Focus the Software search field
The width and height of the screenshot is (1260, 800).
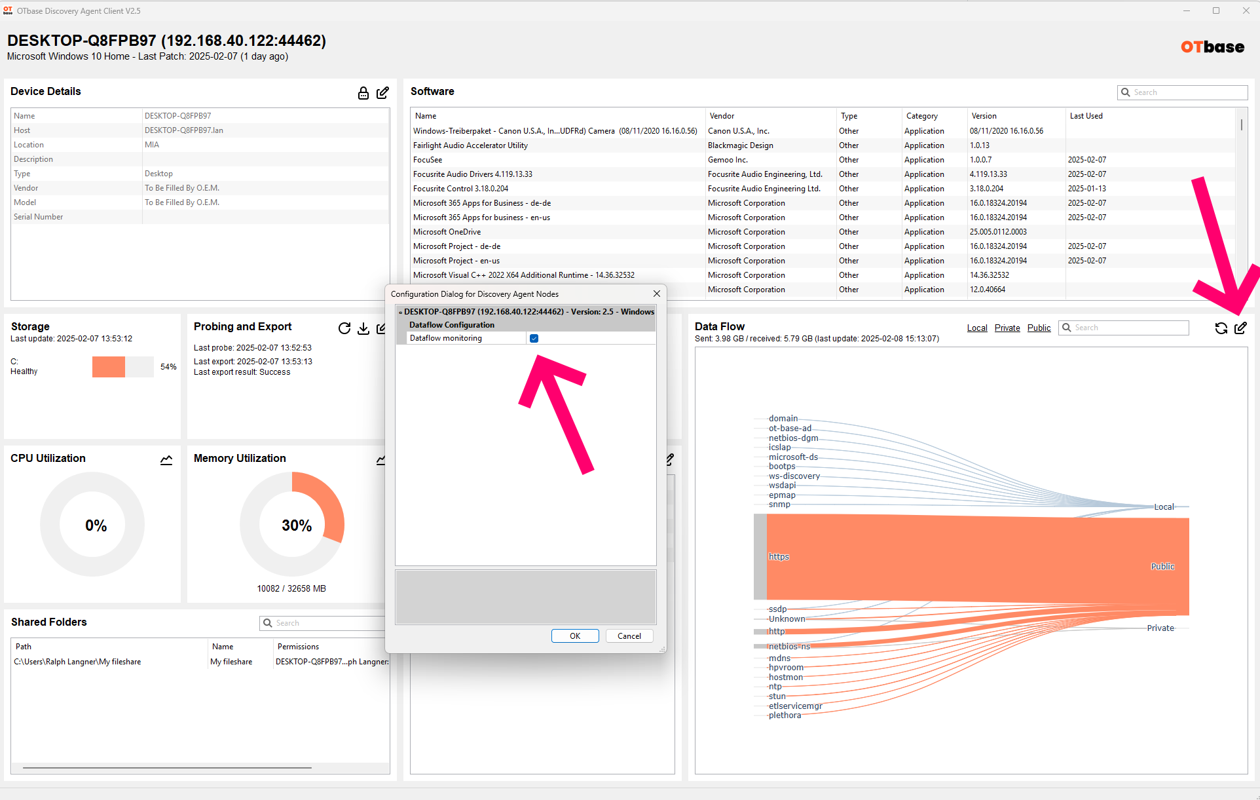pos(1182,92)
